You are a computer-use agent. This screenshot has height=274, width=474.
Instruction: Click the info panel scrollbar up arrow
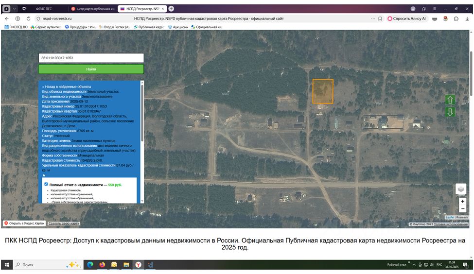(142, 83)
